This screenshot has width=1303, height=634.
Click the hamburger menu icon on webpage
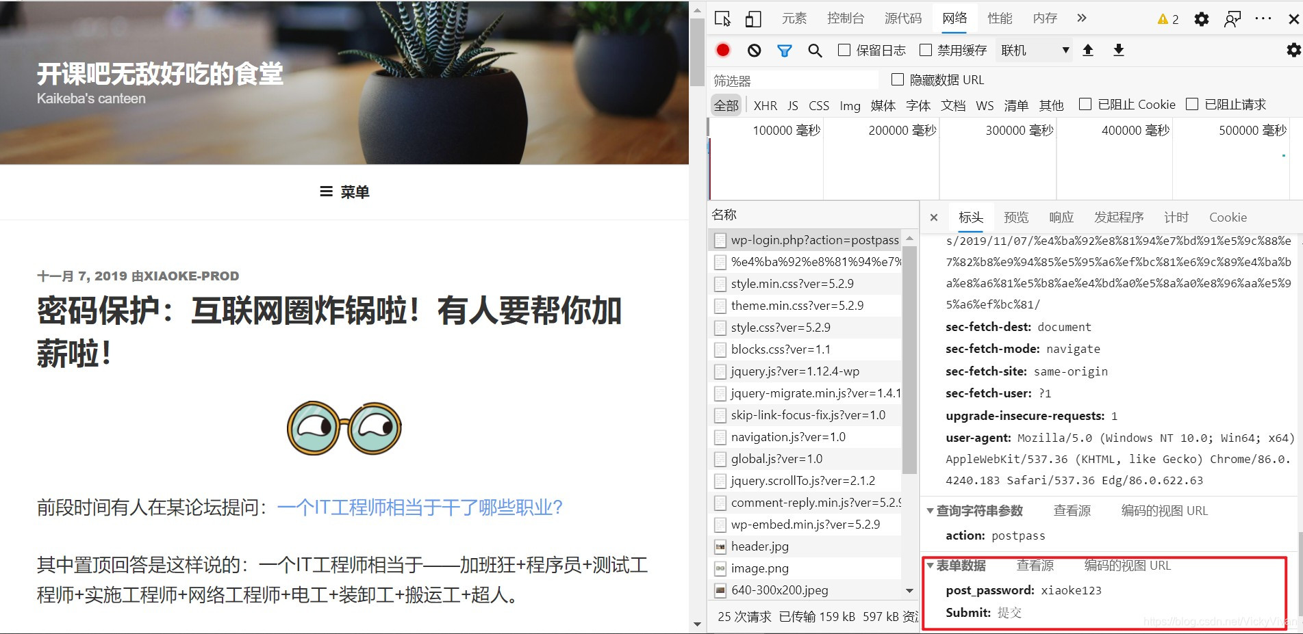[327, 191]
